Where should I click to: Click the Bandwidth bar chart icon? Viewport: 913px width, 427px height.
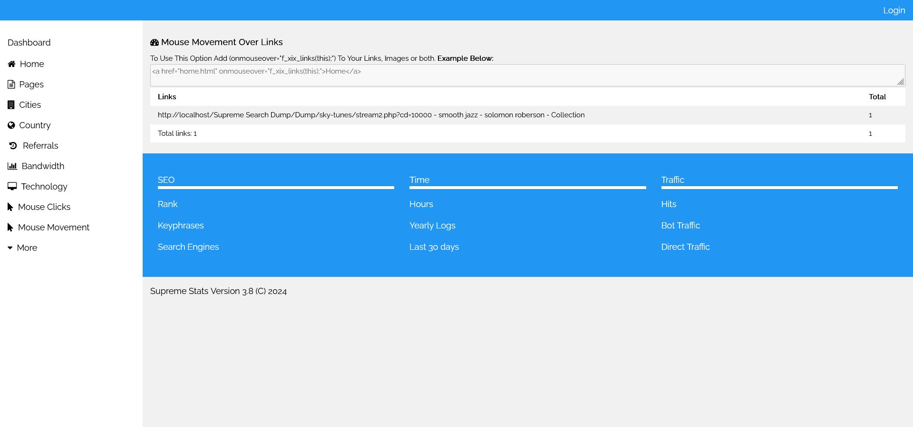tap(12, 166)
